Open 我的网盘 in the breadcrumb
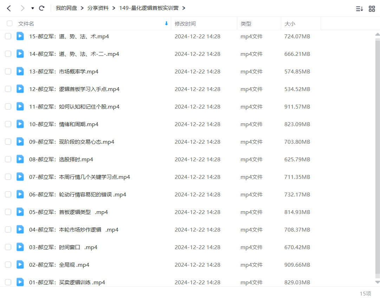Viewport: 380px width, 298px height. (x=66, y=8)
